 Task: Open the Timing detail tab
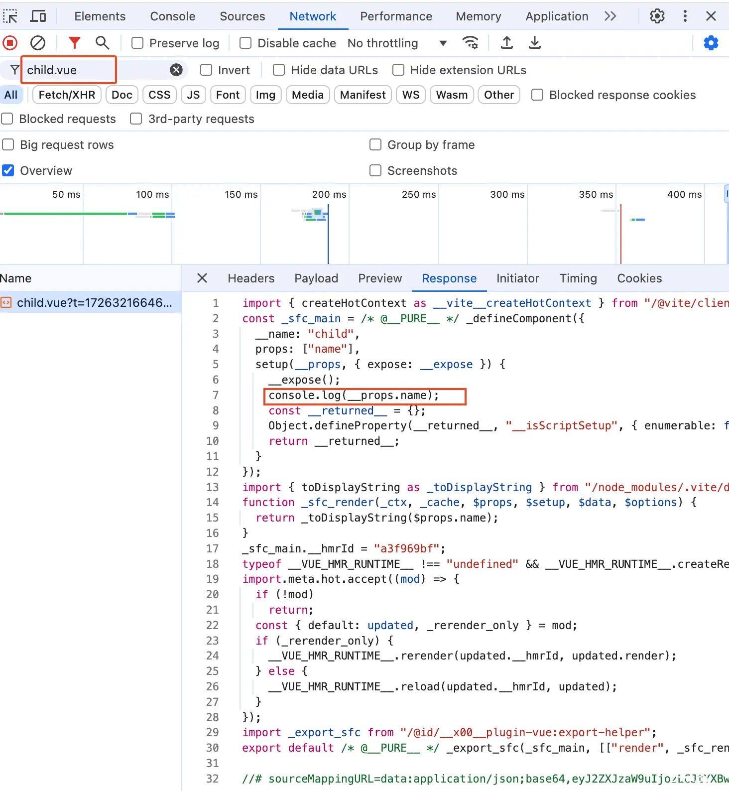[578, 278]
